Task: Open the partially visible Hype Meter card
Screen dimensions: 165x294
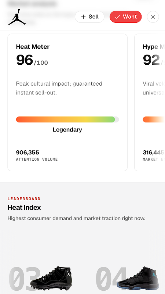Action: 150,103
